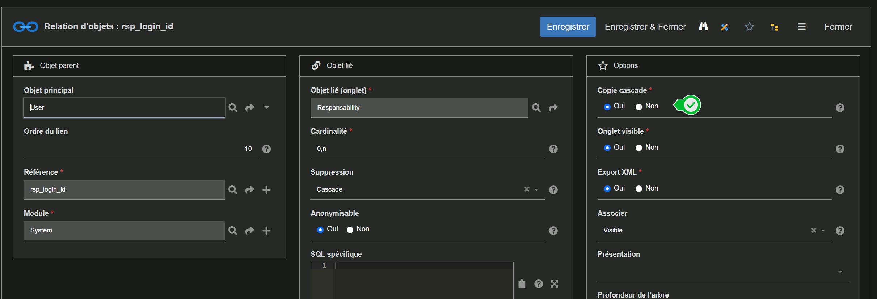Search Objet principal with magnifier icon

(x=233, y=108)
